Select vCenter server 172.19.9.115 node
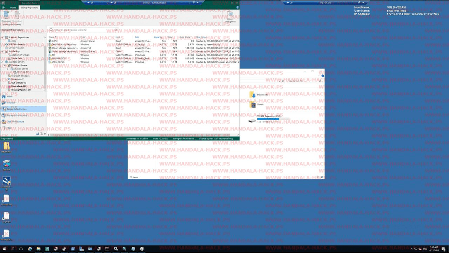The height and width of the screenshot is (253, 449). pos(21,72)
